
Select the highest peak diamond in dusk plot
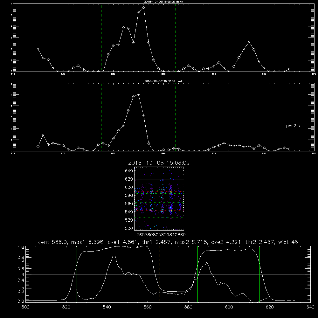pyautogui.click(x=139, y=94)
